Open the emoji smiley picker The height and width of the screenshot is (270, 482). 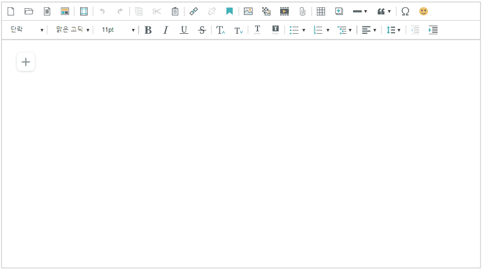[423, 11]
